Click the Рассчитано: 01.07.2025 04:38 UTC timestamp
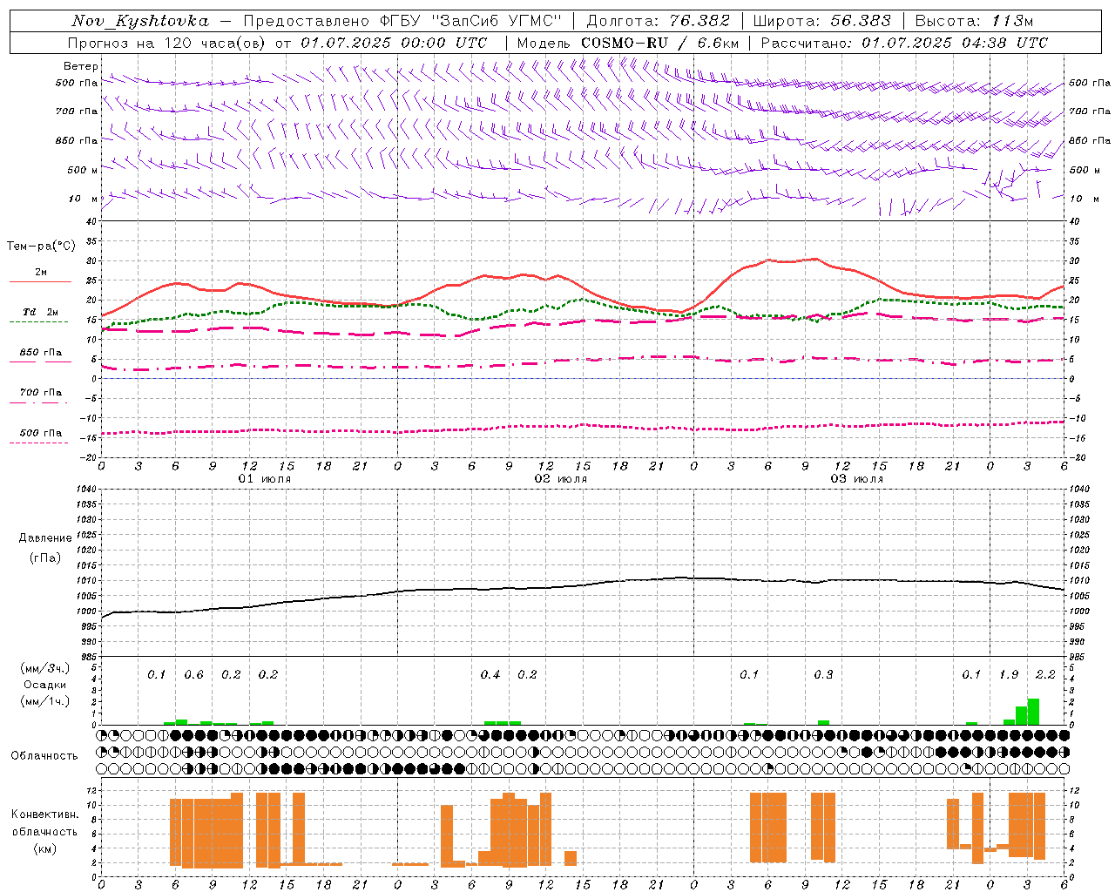Image resolution: width=1115 pixels, height=892 pixels. coord(904,43)
